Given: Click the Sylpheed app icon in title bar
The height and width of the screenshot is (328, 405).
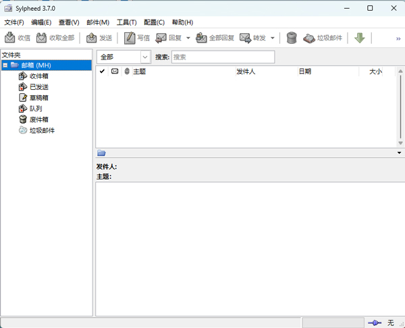Looking at the screenshot, I should pyautogui.click(x=8, y=9).
